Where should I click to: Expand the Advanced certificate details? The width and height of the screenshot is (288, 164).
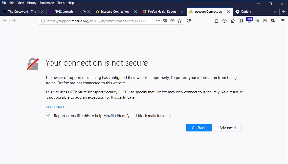pos(227,128)
